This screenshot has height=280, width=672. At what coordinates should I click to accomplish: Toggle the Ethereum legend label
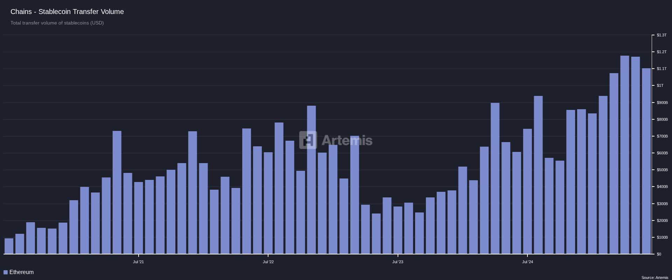[21, 272]
